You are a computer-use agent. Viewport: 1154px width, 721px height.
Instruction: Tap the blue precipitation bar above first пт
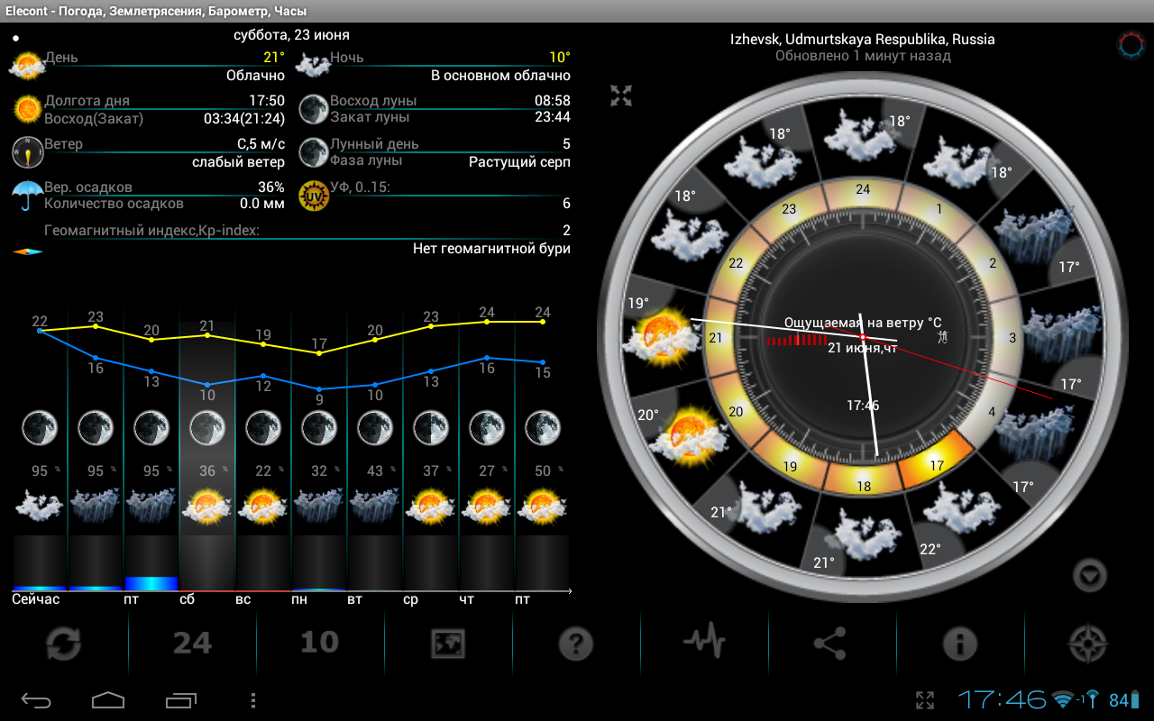(151, 583)
